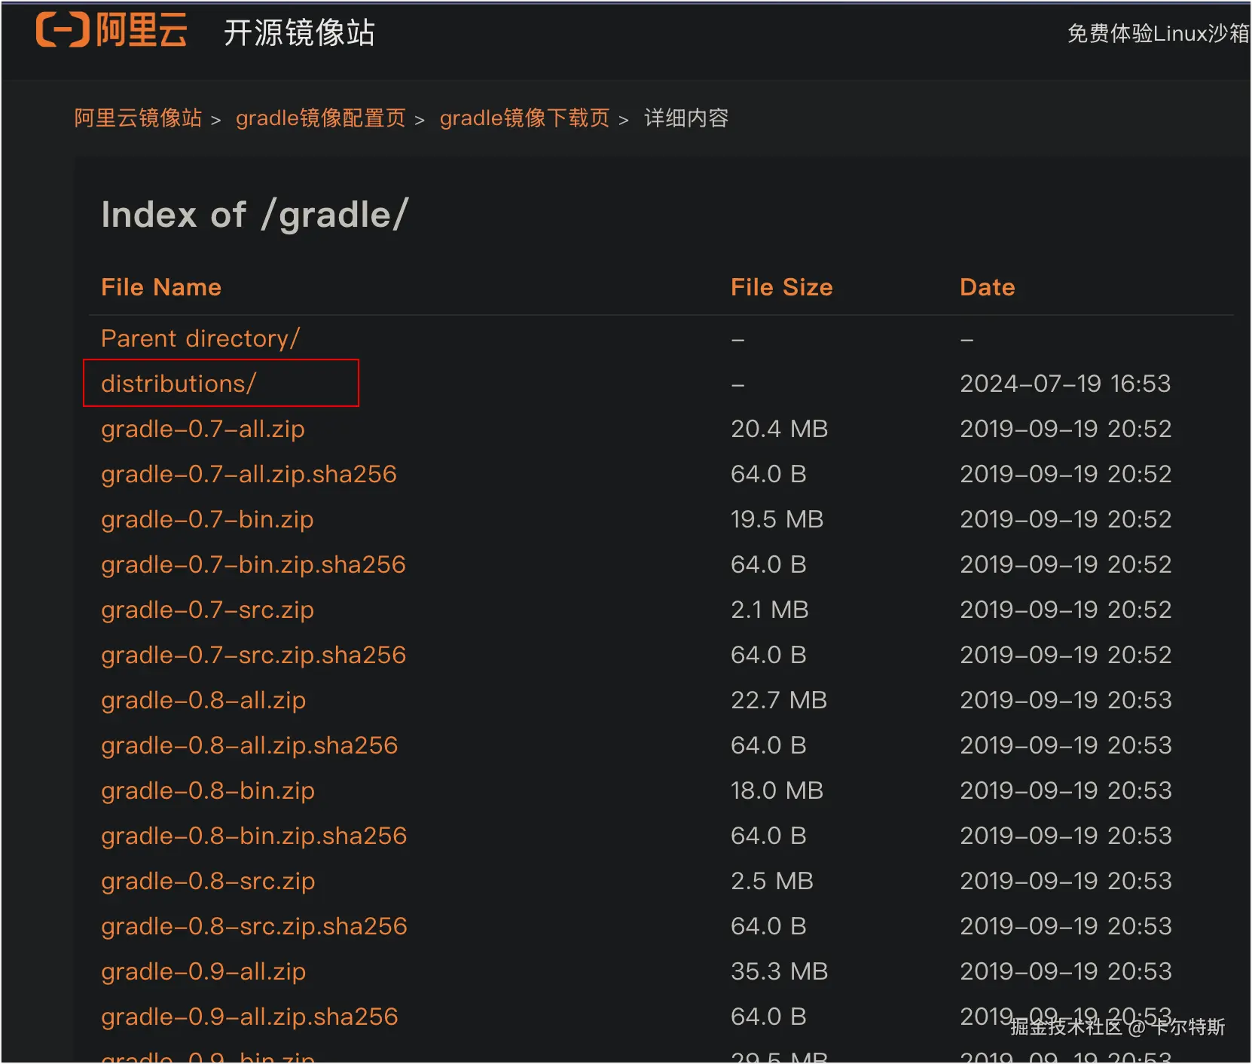Download gradle-0.7-bin.zip
The image size is (1252, 1064).
click(207, 519)
